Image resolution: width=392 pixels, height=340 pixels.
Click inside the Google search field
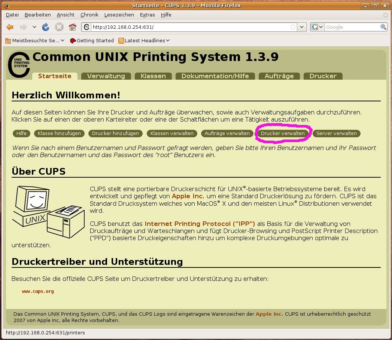click(x=352, y=27)
